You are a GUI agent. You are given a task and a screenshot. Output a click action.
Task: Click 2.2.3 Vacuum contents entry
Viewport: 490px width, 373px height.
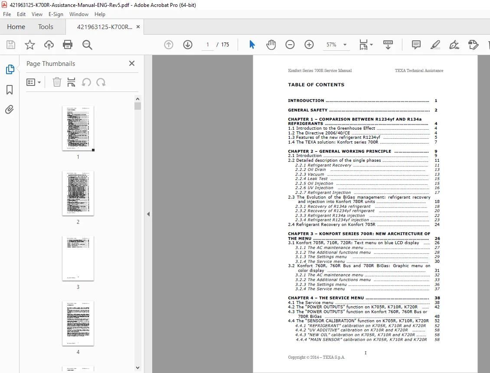tap(367, 174)
